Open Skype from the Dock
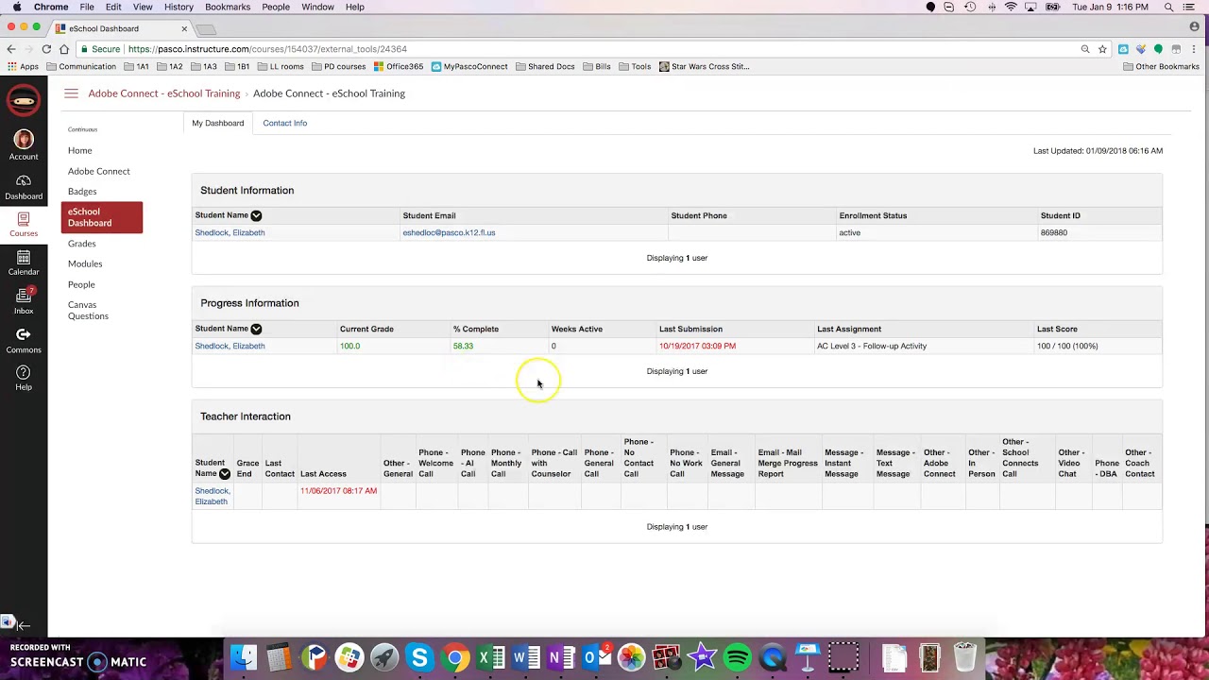 419,657
